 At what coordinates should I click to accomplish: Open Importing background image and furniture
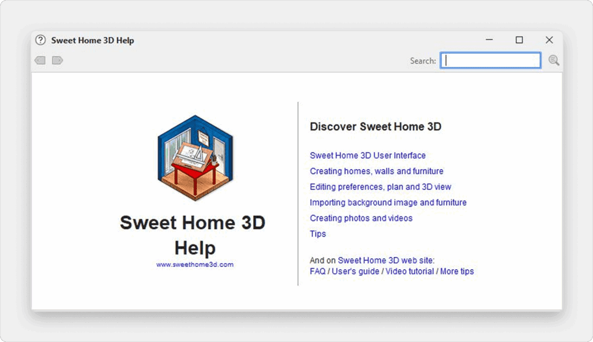click(x=388, y=203)
